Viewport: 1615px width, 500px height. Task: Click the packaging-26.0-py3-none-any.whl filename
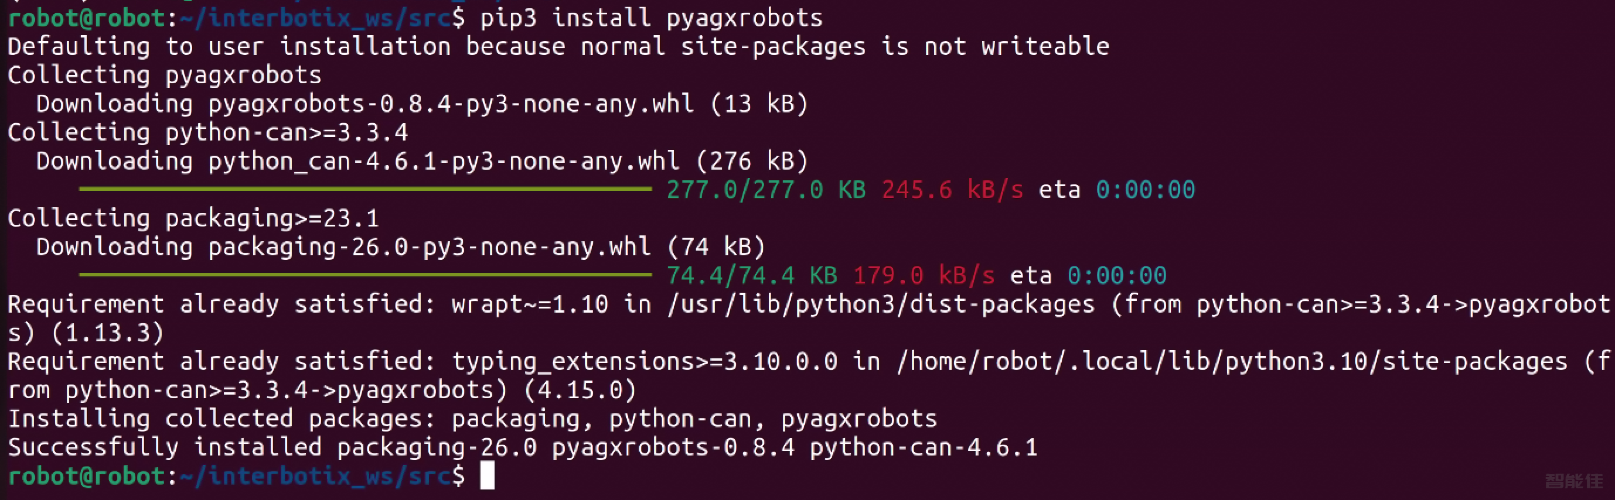(x=429, y=247)
